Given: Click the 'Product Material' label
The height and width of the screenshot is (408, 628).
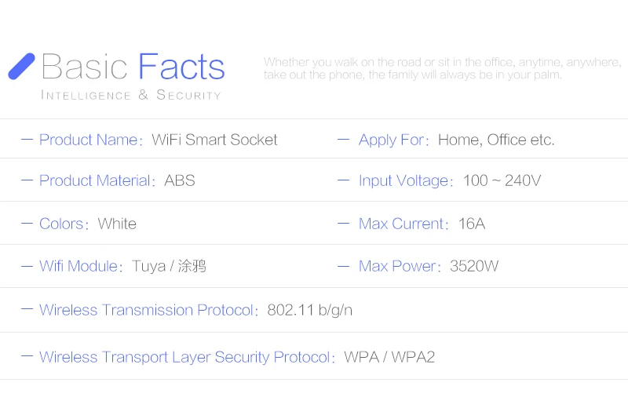Looking at the screenshot, I should pos(94,180).
